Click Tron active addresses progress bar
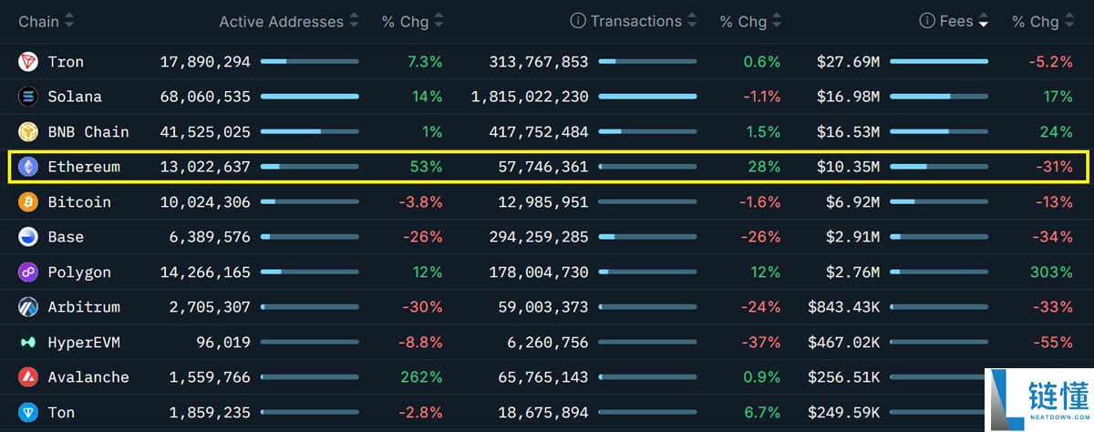Image resolution: width=1094 pixels, height=432 pixels. (310, 62)
